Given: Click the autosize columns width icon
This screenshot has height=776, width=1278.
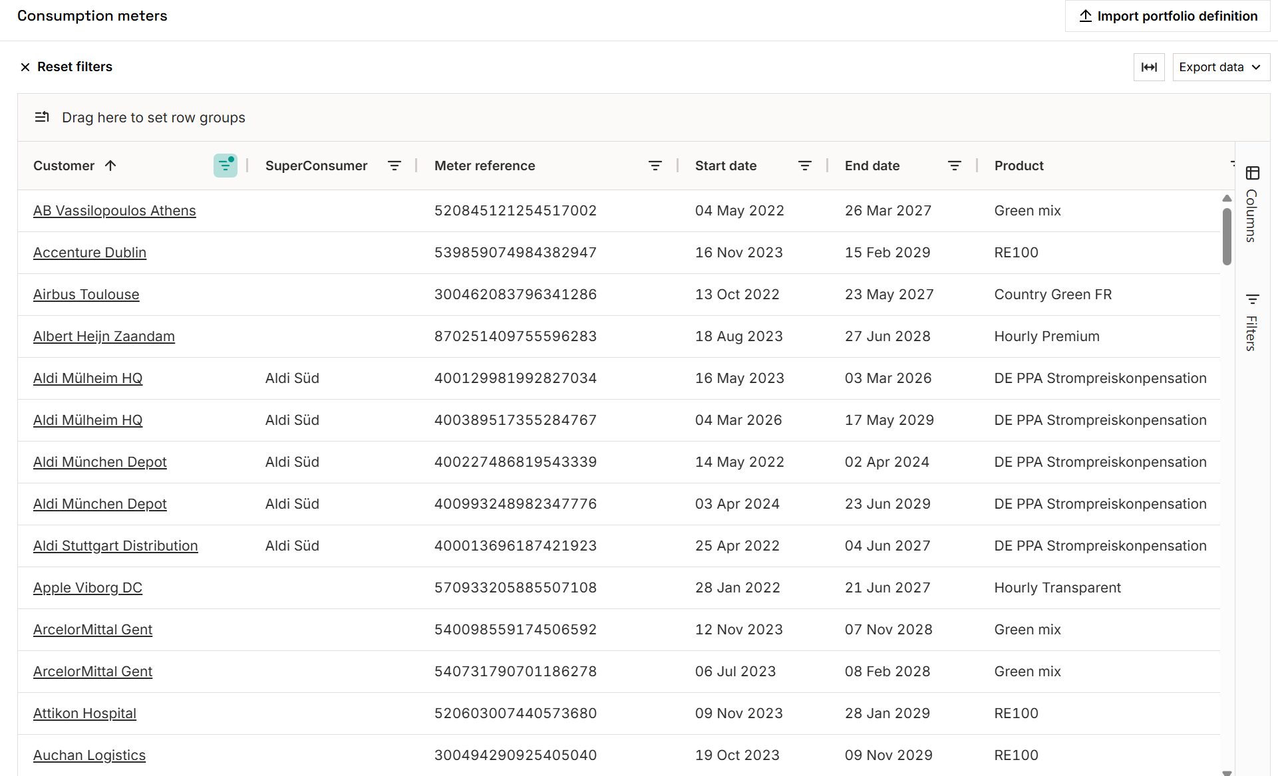Looking at the screenshot, I should click(x=1149, y=67).
